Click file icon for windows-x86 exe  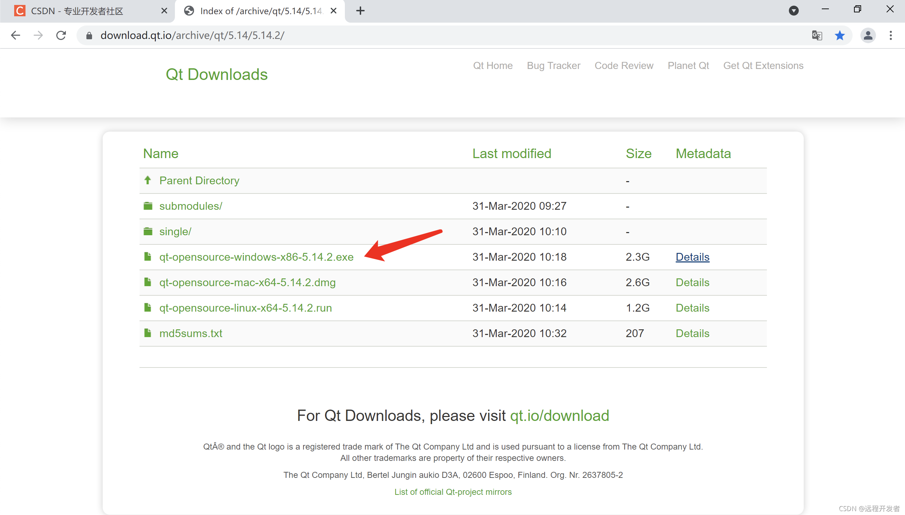(148, 256)
